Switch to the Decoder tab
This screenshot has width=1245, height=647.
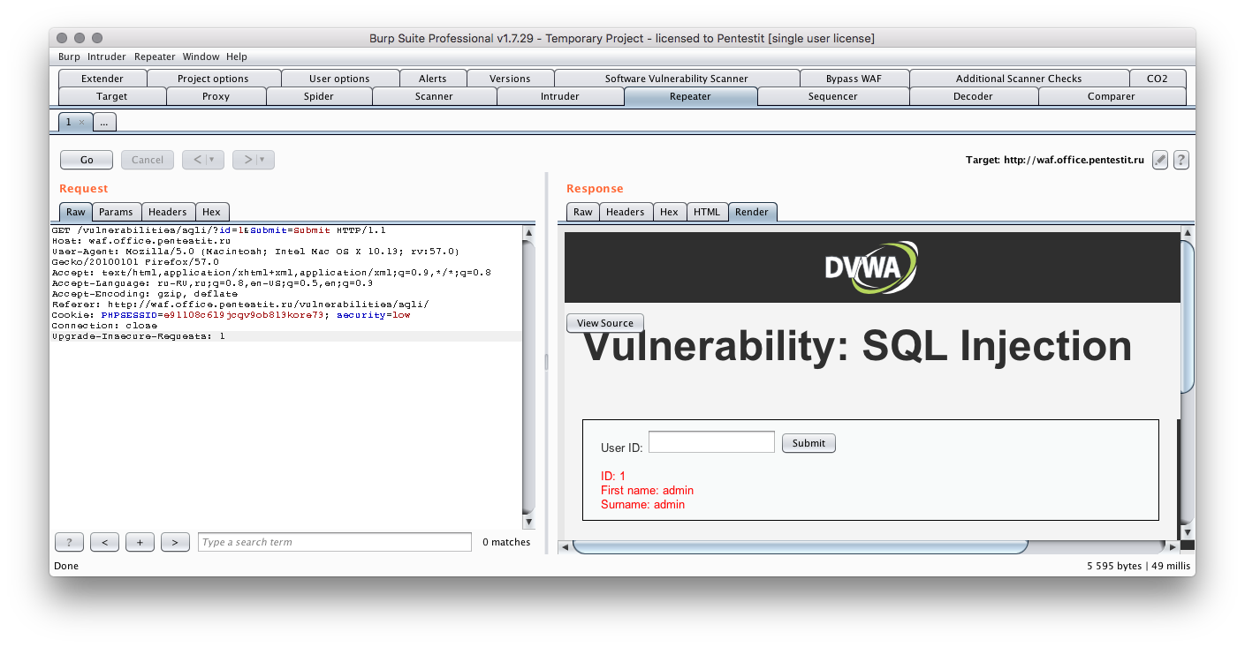coord(973,96)
